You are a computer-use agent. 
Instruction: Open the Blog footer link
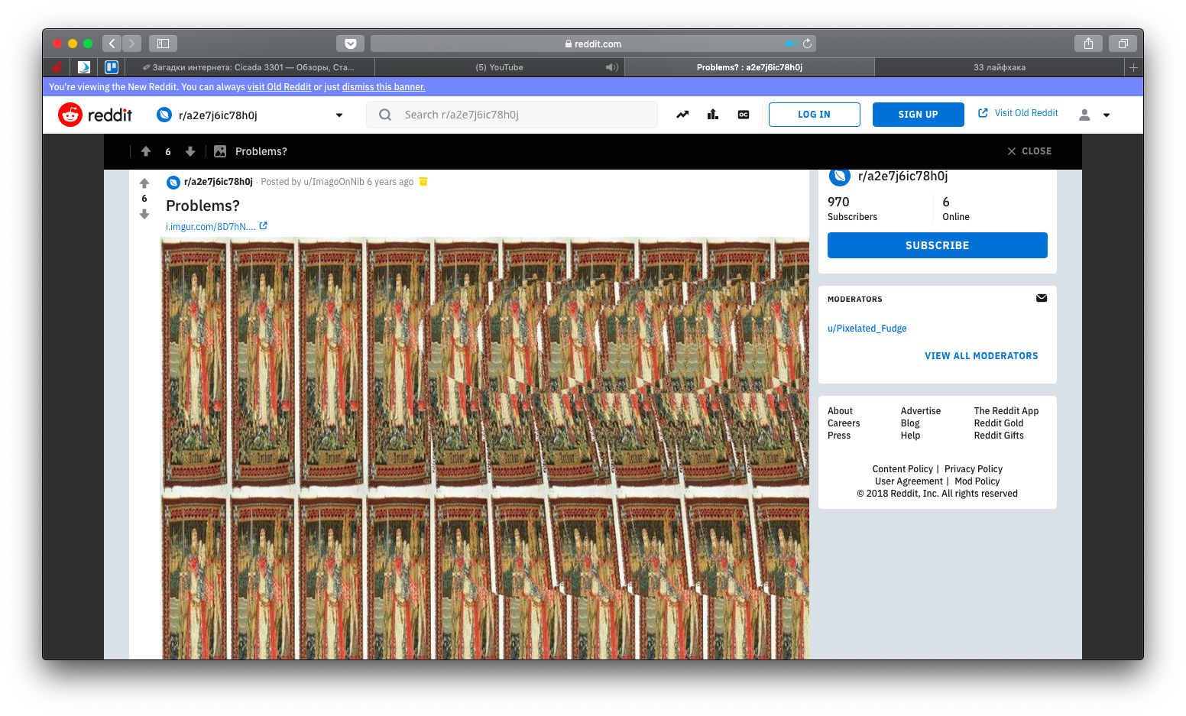point(910,423)
